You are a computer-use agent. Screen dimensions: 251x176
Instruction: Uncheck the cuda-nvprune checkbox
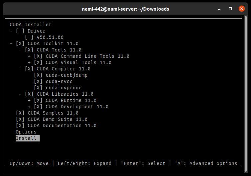38,88
